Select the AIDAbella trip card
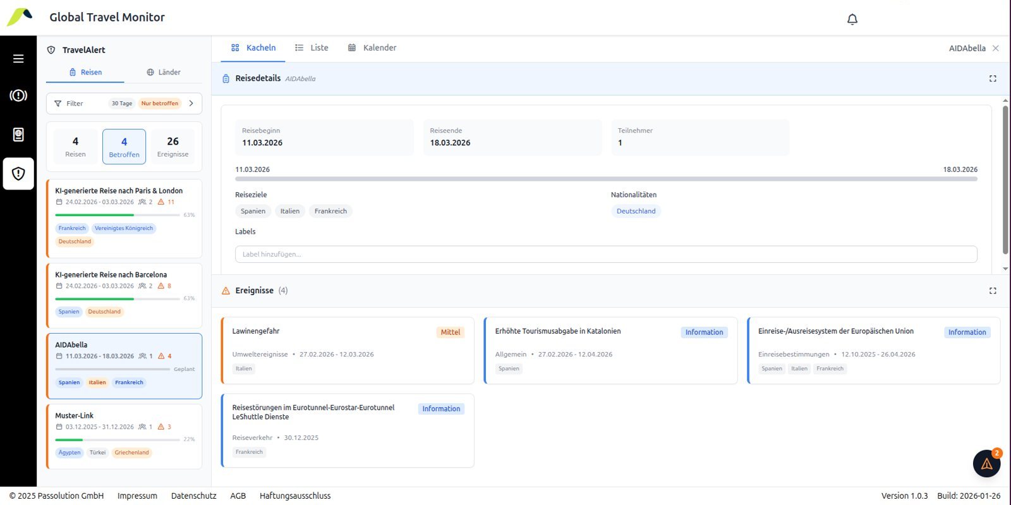This screenshot has height=505, width=1011. click(x=124, y=366)
